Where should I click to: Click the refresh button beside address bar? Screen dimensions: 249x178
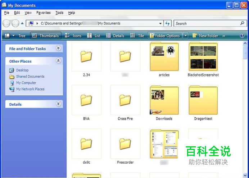click(x=167, y=23)
